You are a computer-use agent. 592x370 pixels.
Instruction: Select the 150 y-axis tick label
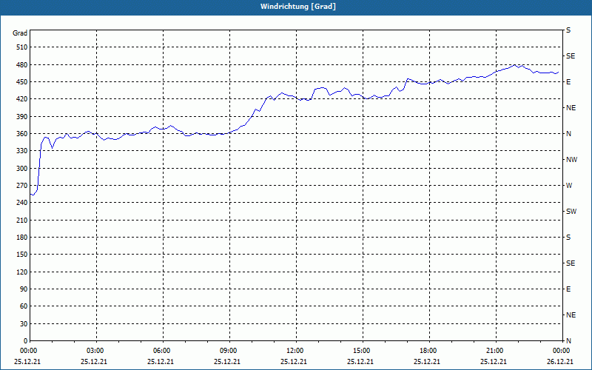(x=23, y=255)
